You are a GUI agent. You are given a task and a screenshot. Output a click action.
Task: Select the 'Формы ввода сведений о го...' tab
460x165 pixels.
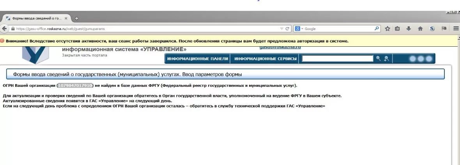37,18
